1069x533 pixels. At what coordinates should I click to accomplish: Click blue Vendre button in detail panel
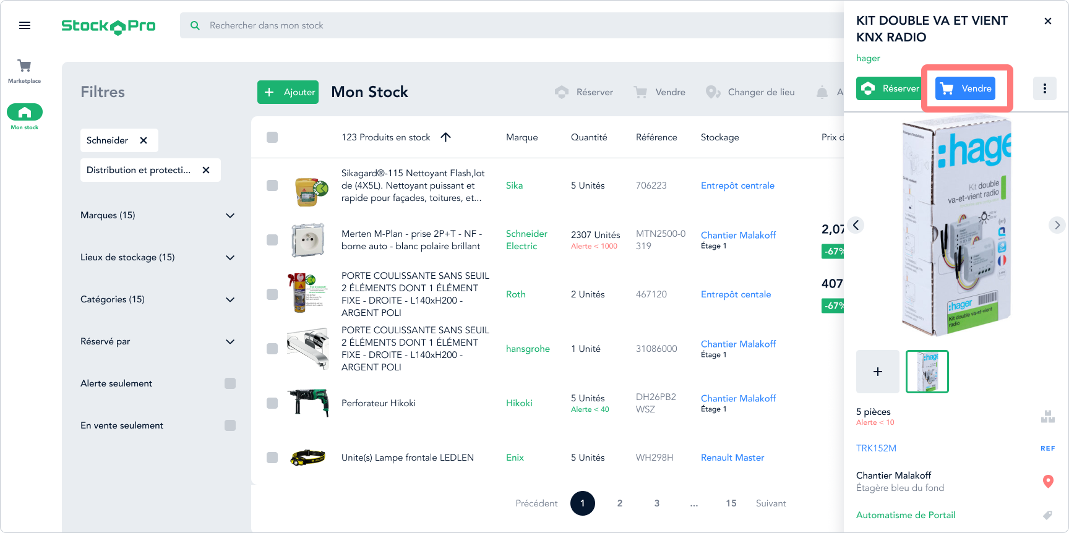[x=965, y=88]
